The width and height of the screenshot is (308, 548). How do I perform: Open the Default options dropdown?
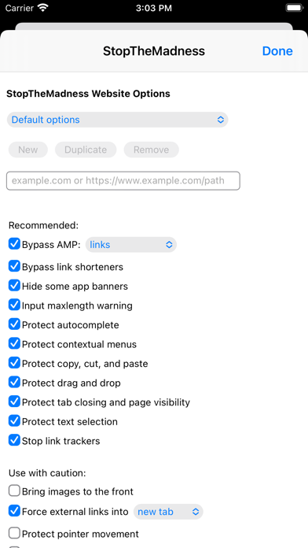[x=118, y=120]
